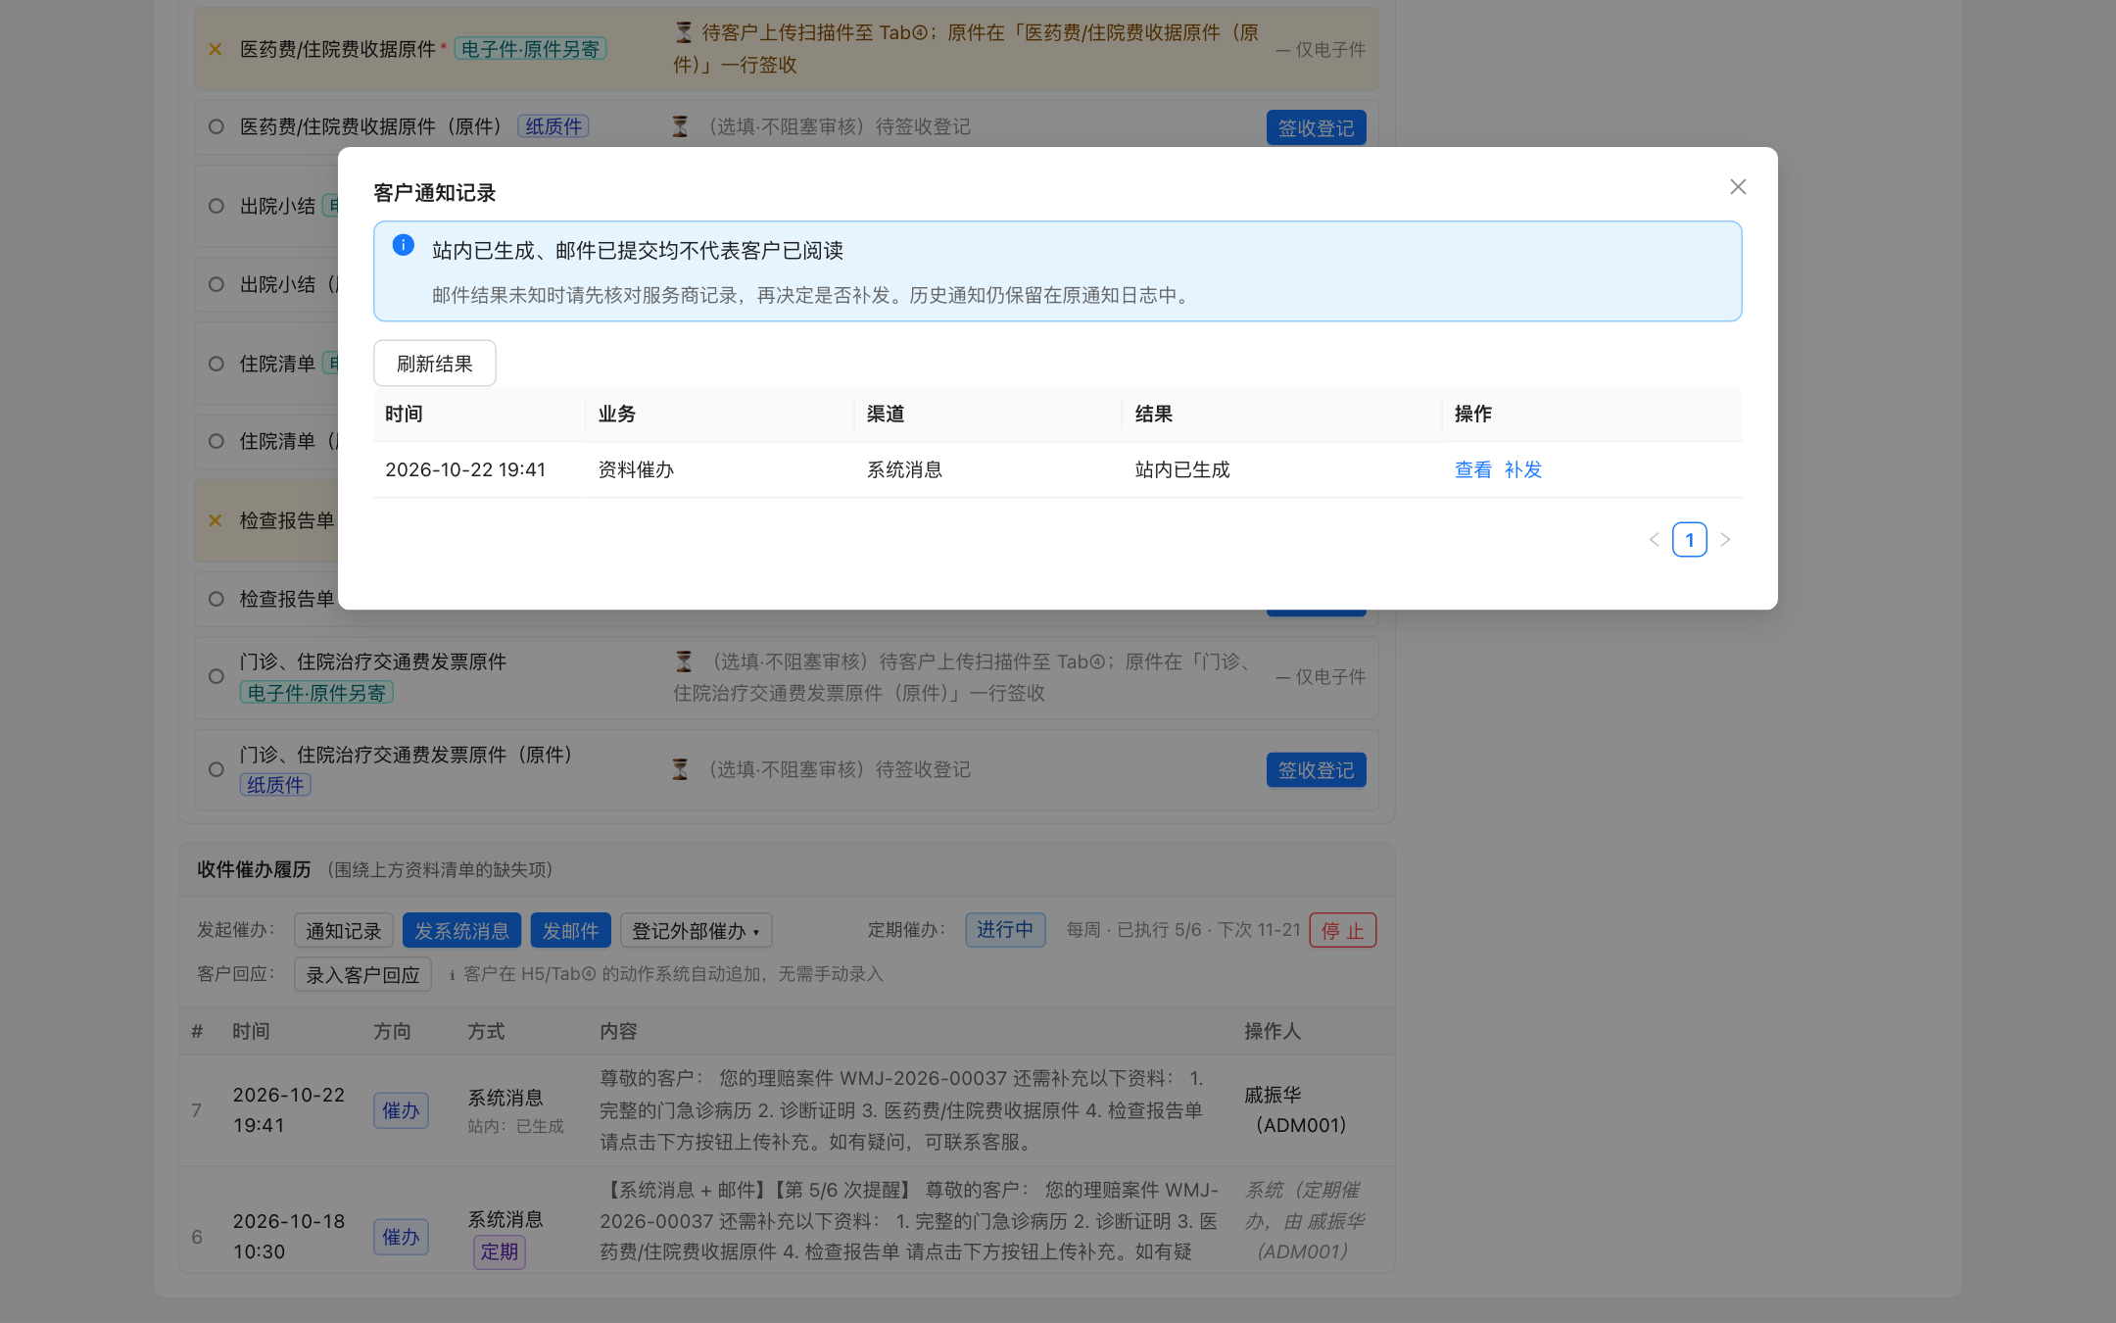
Task: Click the orange X icon beside 检查报告单
Action: coord(216,520)
